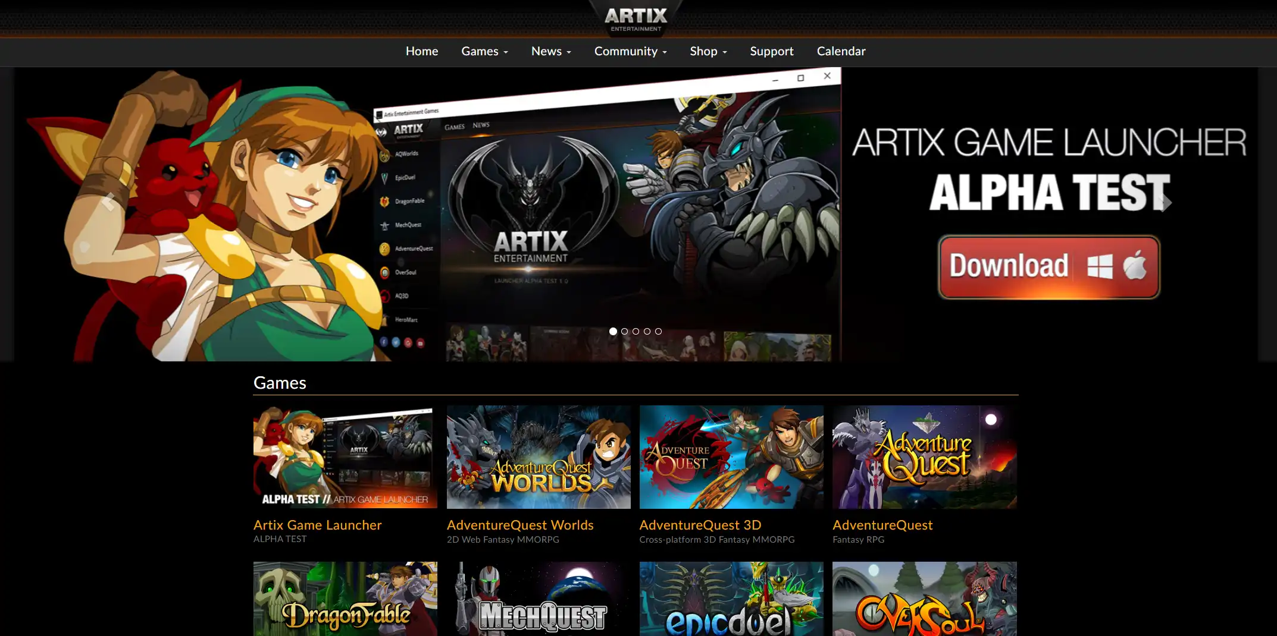Open the Home page

point(422,52)
